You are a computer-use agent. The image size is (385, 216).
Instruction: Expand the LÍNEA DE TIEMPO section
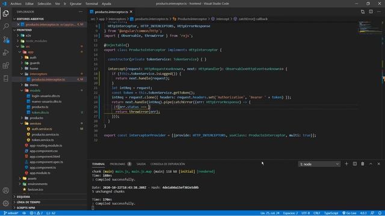coord(49,202)
